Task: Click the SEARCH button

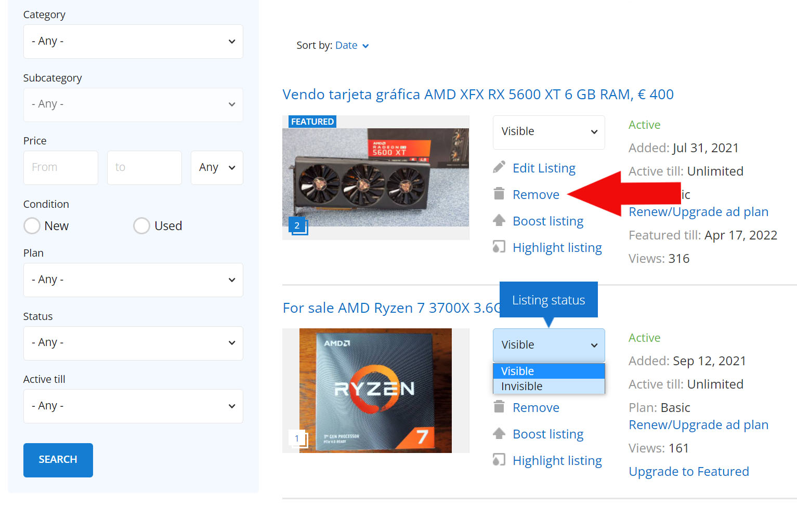Action: click(58, 460)
